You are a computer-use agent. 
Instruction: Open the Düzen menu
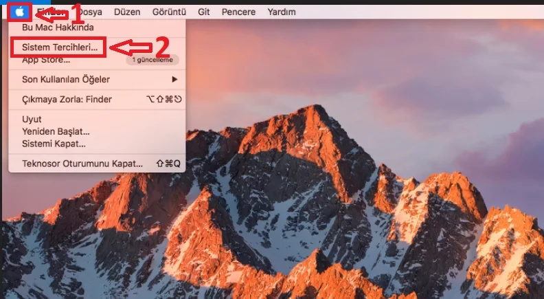(126, 12)
